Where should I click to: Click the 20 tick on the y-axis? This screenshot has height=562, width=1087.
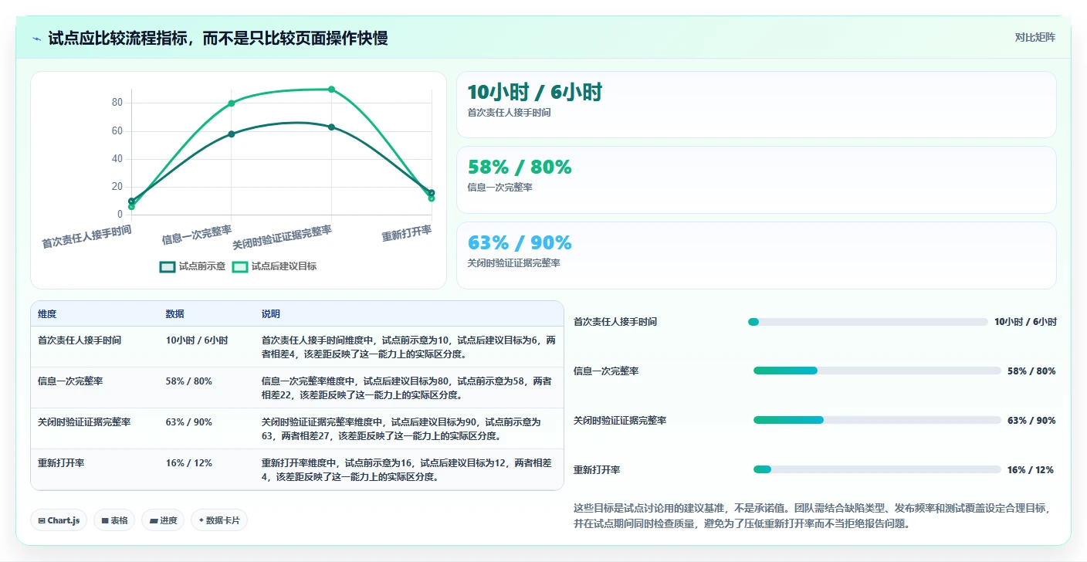point(117,186)
